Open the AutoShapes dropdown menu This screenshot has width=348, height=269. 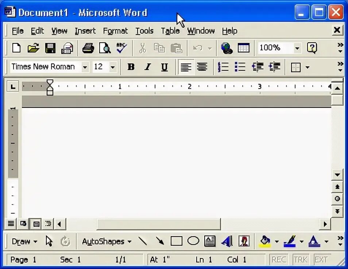point(107,241)
